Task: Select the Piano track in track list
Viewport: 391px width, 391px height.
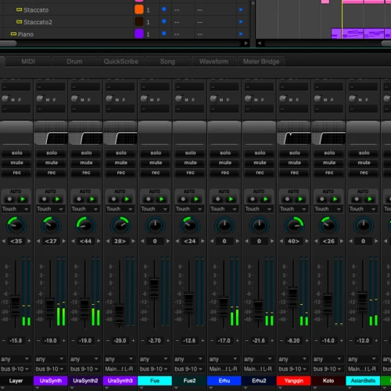Action: pos(26,34)
